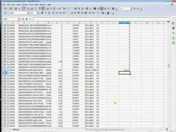This screenshot has width=176, height=132.
Task: Toggle Center Horizontally alignment
Action: [x=57, y=13]
